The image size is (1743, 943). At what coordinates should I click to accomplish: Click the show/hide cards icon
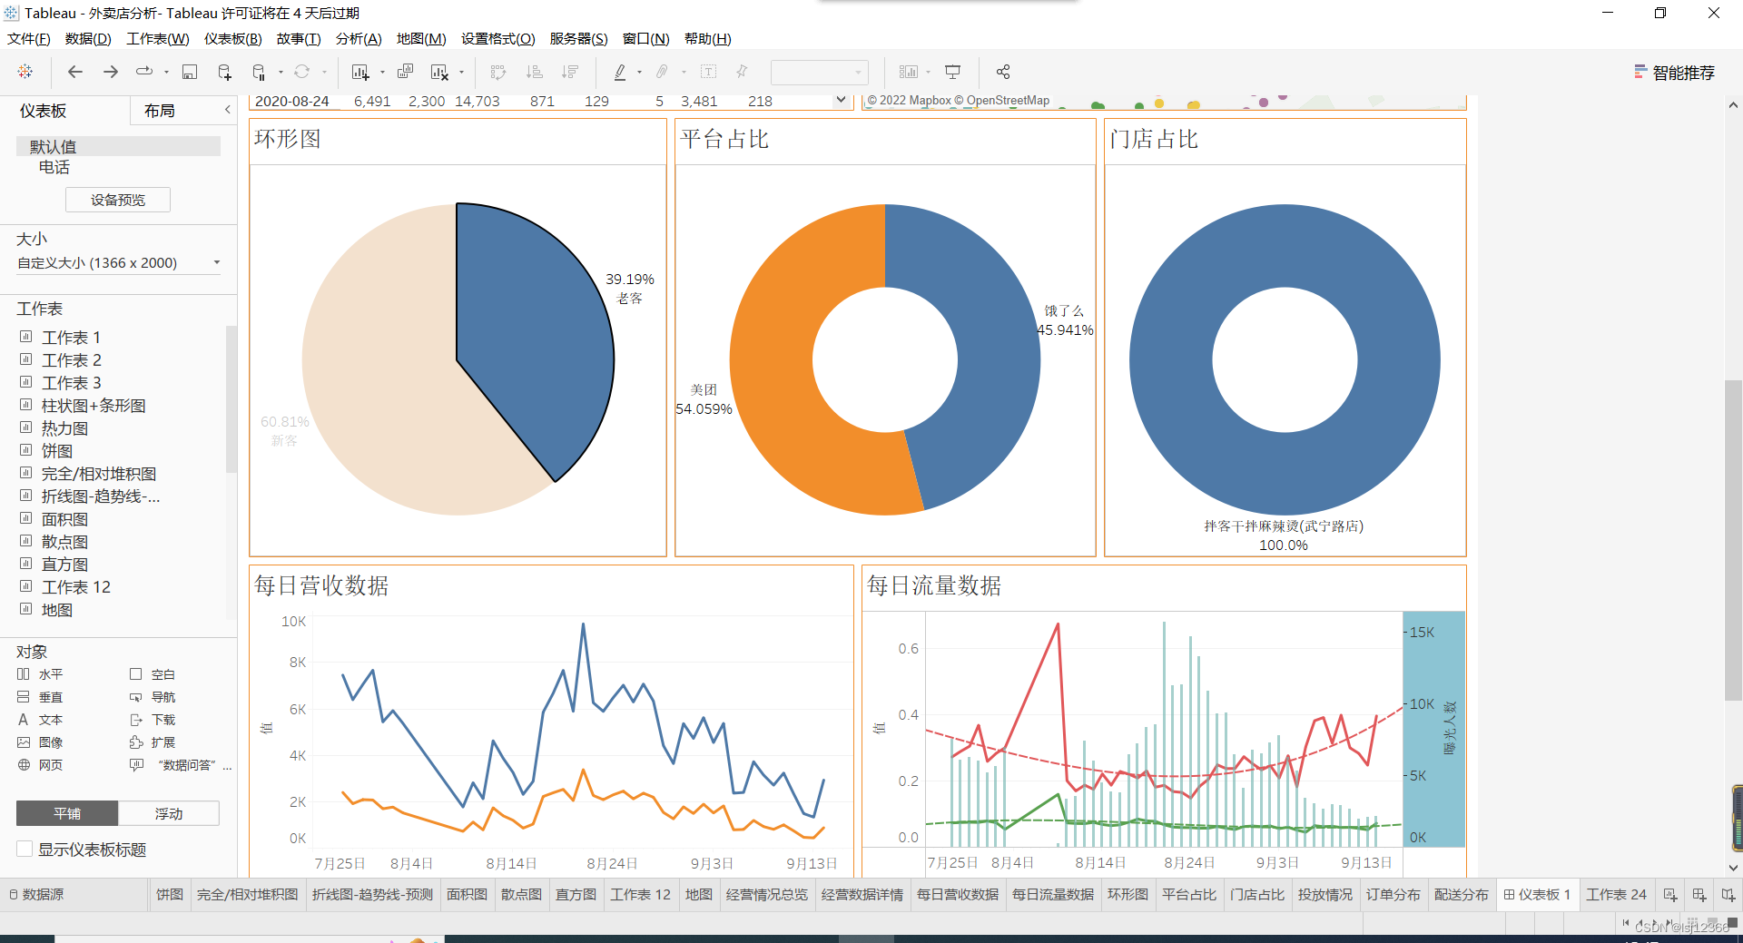tap(909, 72)
